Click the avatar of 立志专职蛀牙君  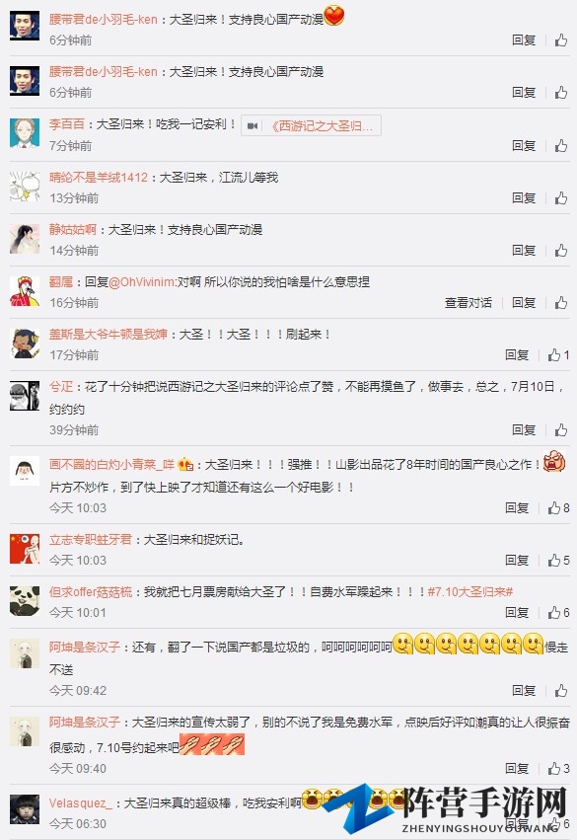pyautogui.click(x=25, y=549)
